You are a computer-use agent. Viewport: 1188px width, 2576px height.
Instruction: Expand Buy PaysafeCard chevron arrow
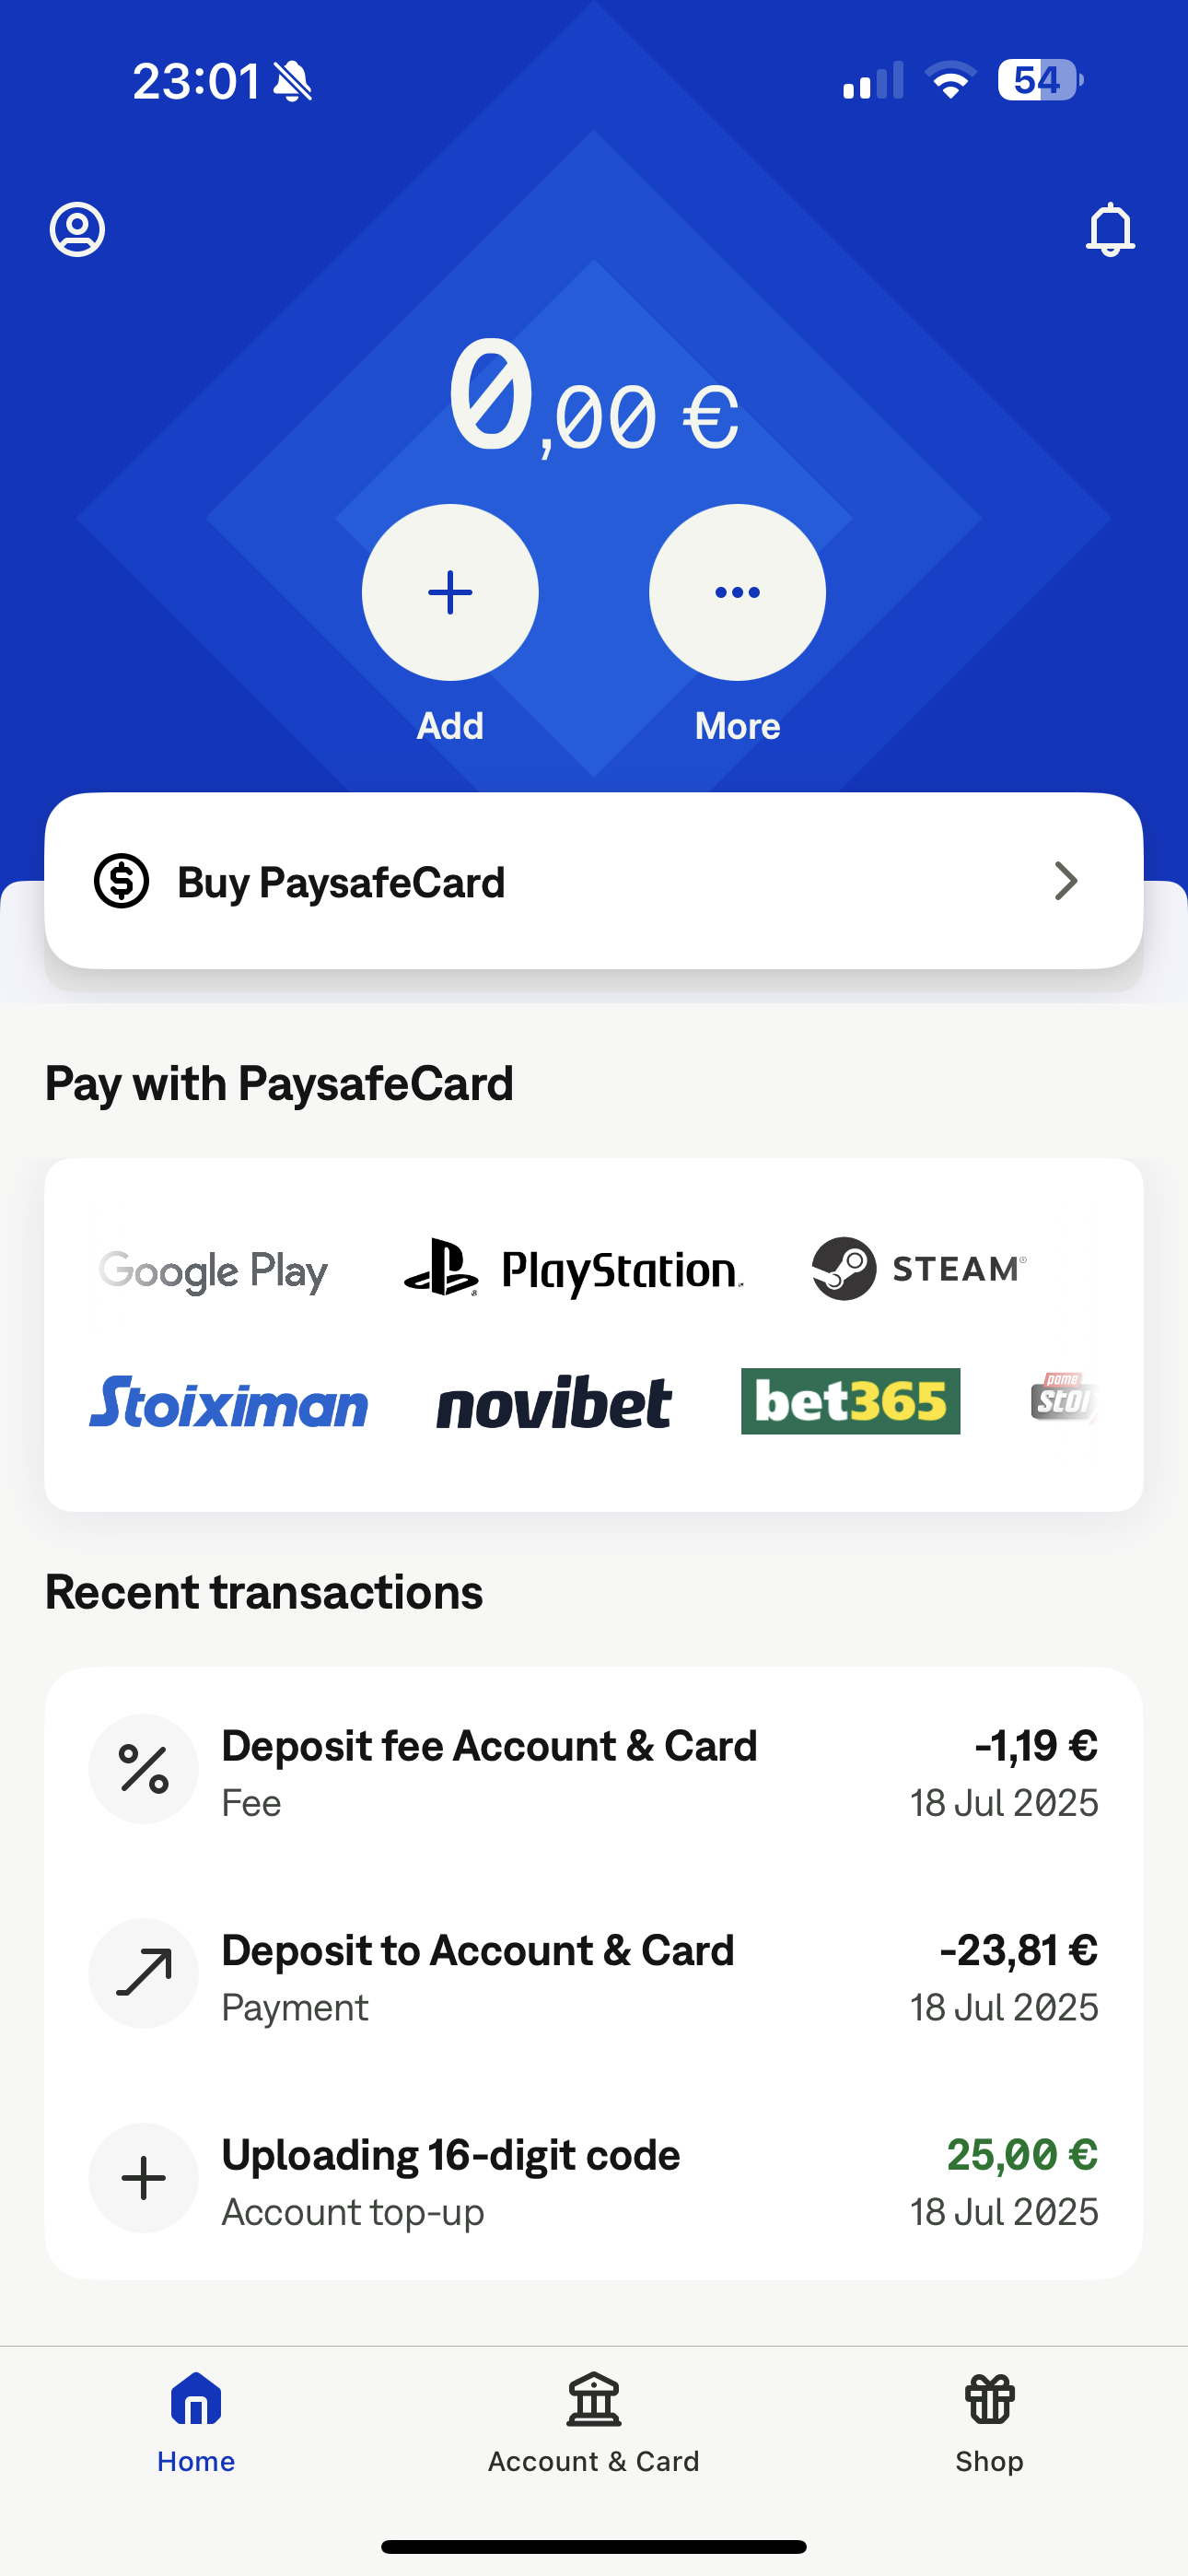[x=1066, y=881]
